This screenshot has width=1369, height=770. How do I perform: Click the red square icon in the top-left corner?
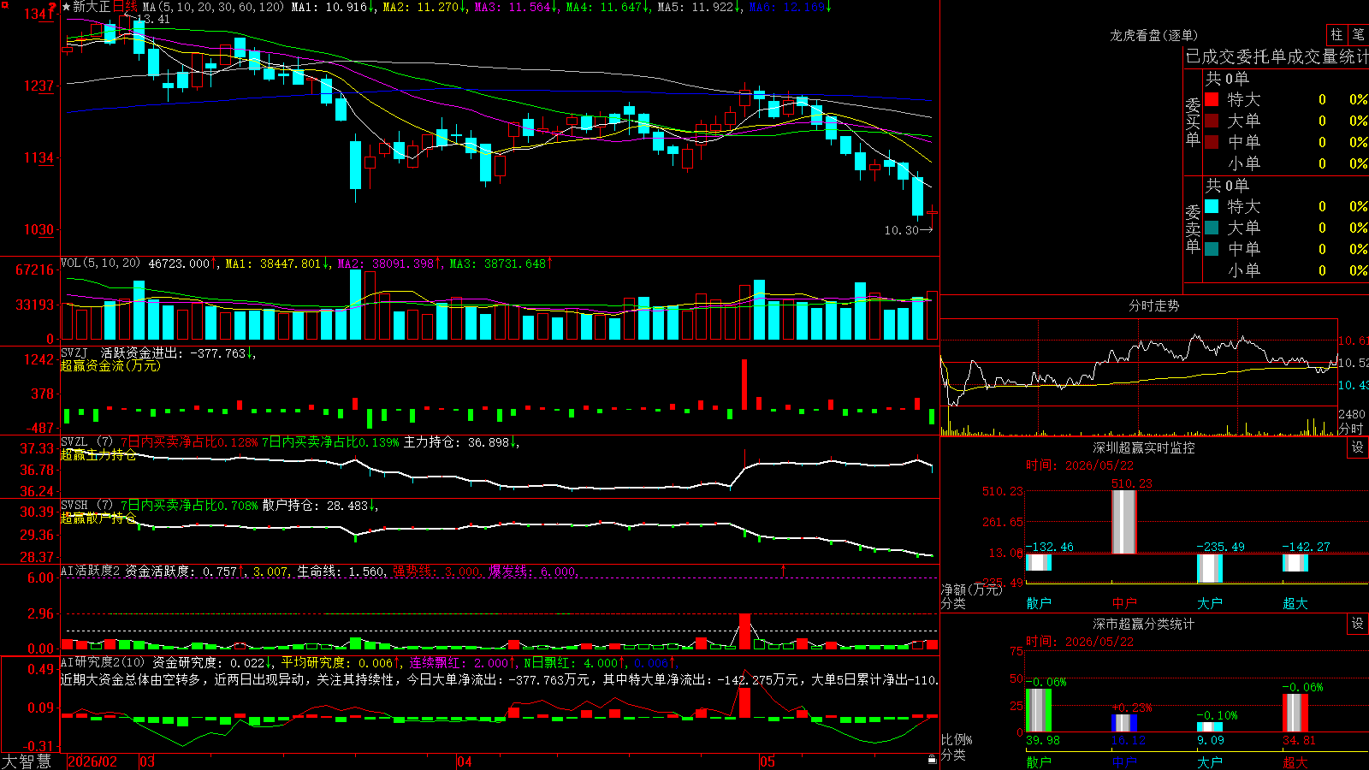[x=3, y=3]
